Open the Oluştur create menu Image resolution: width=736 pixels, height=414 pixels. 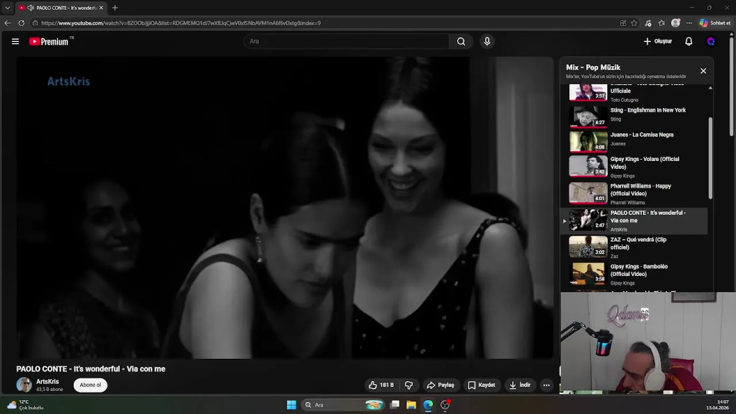pos(658,41)
